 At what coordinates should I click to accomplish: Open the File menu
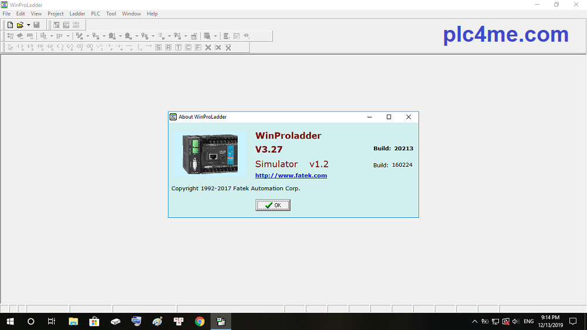click(6, 14)
